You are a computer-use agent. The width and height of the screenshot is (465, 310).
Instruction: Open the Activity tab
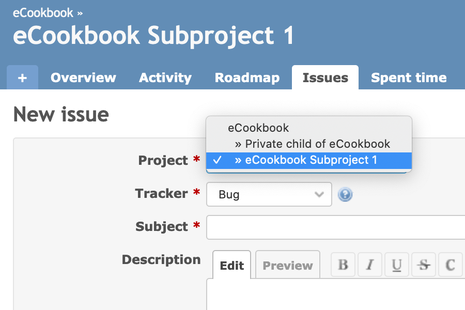tap(165, 78)
